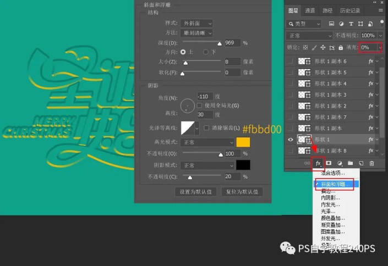This screenshot has height=266, width=388.
Task: Click the gloss contour thumbnail
Action: [x=188, y=128]
